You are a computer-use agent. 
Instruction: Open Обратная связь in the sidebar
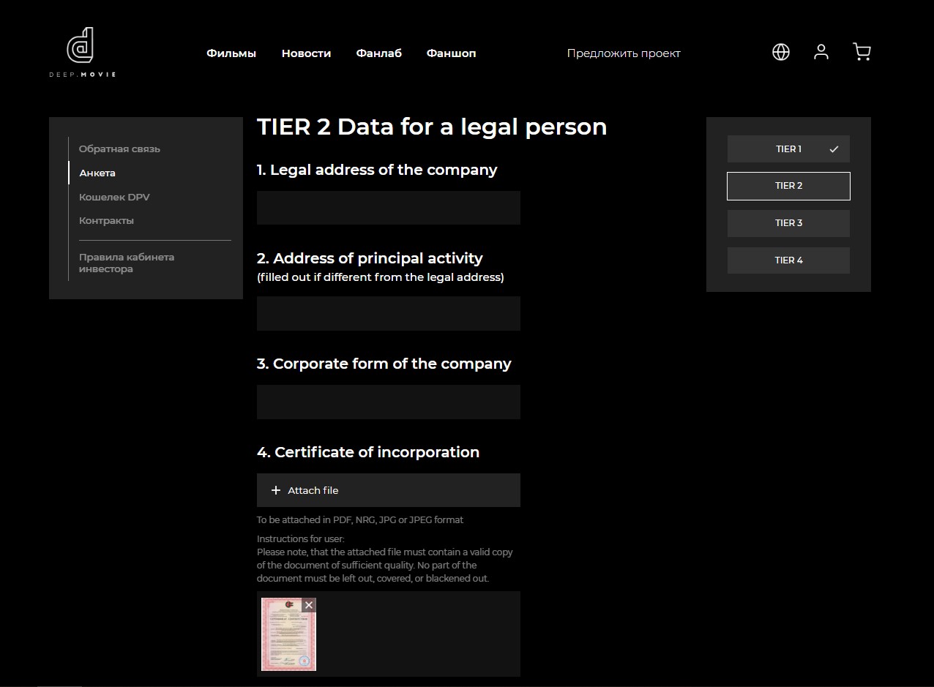(x=119, y=149)
